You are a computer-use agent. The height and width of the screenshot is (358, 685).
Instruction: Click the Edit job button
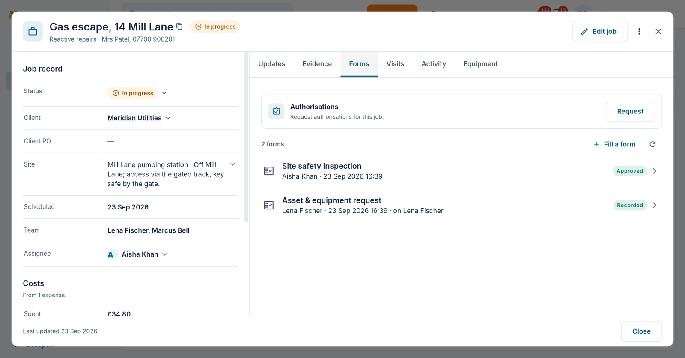tap(600, 31)
